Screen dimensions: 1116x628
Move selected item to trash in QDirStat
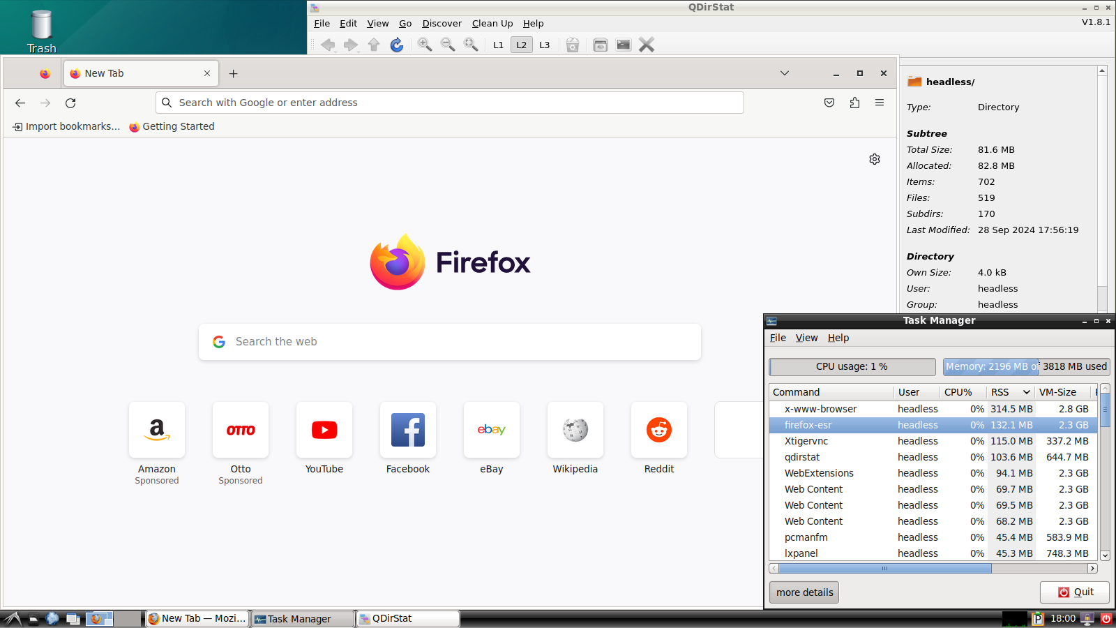click(x=573, y=45)
